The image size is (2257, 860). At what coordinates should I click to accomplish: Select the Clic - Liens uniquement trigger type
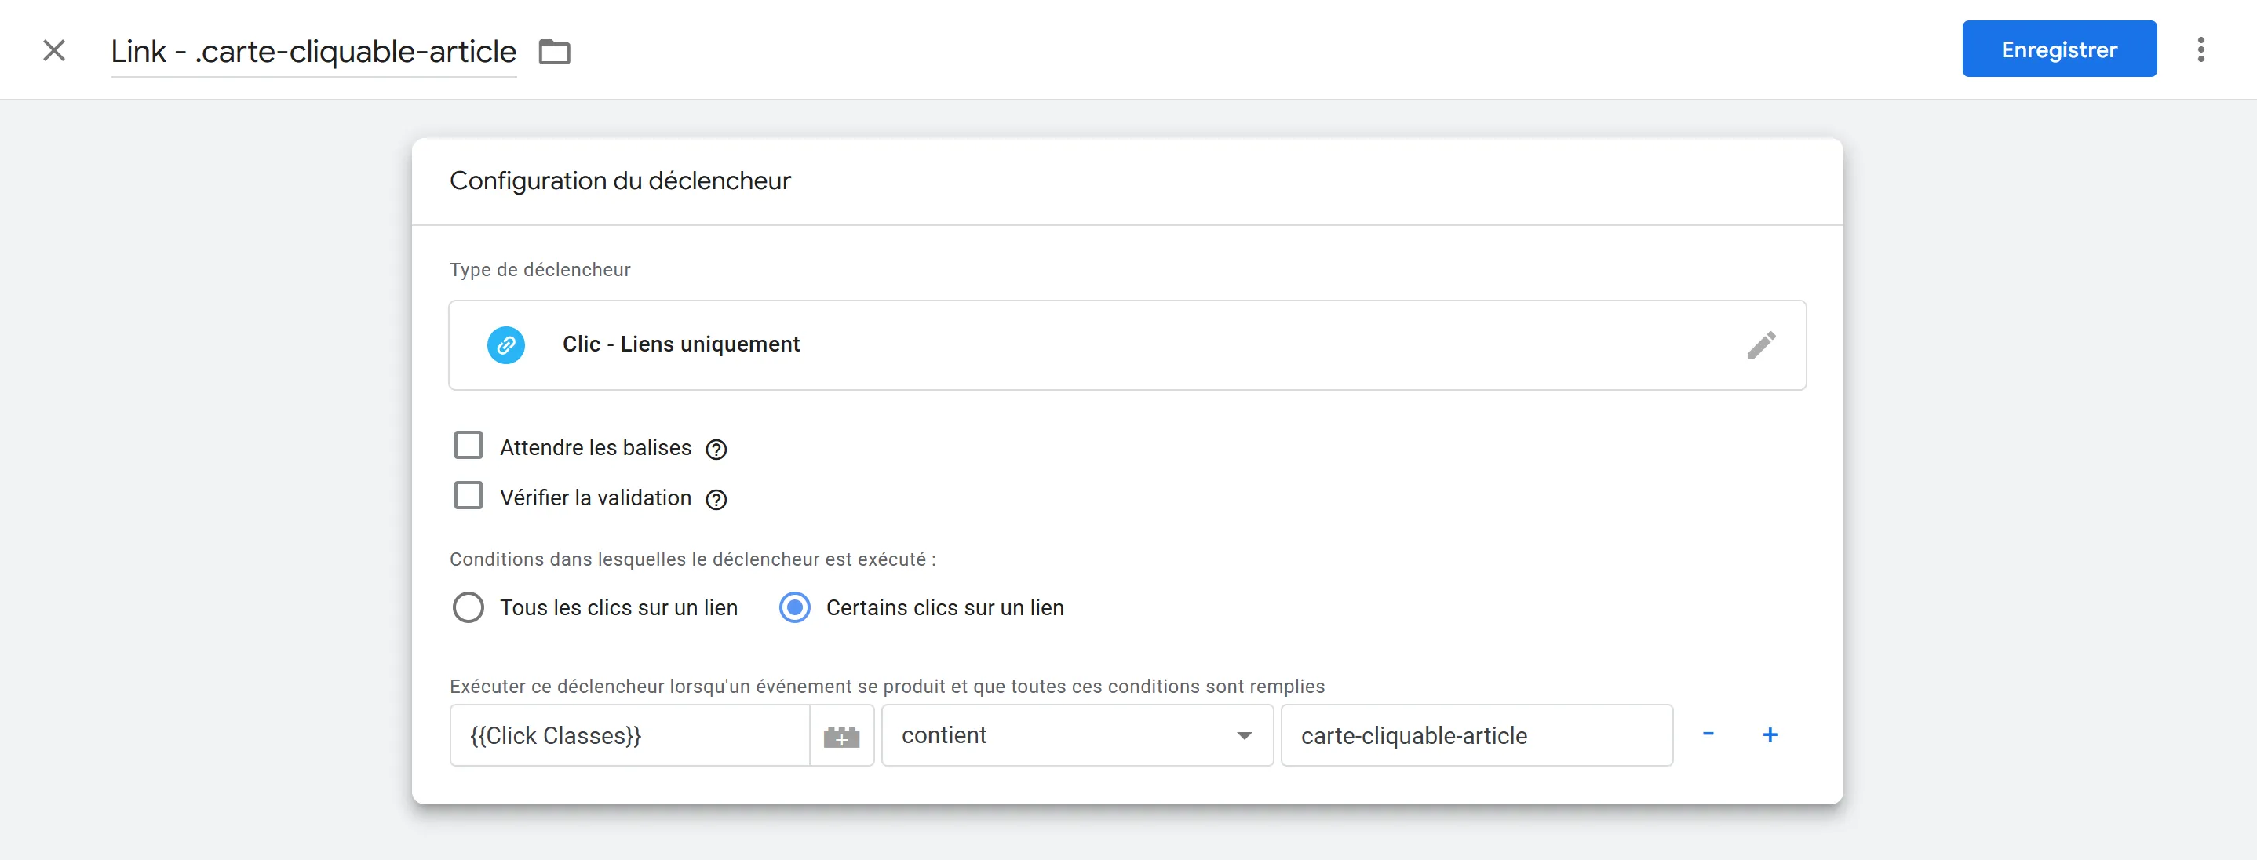click(x=1127, y=345)
